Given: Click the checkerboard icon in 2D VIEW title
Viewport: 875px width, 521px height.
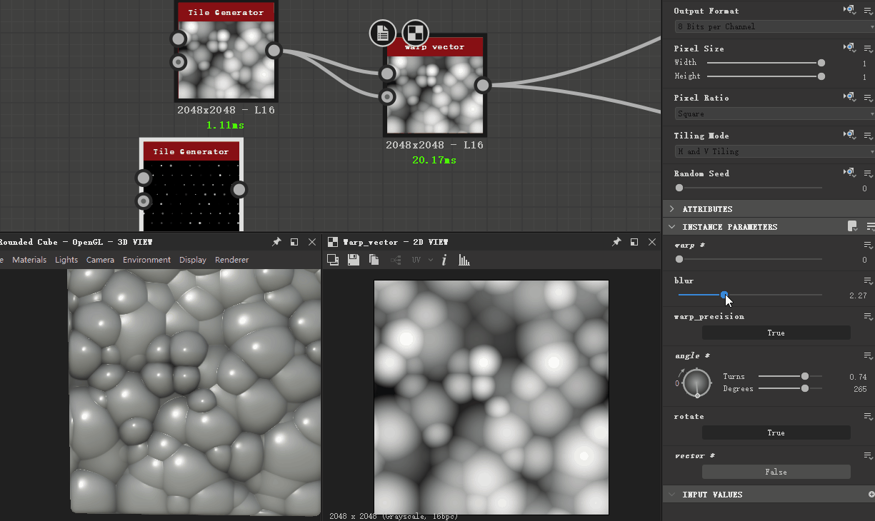Looking at the screenshot, I should (333, 242).
